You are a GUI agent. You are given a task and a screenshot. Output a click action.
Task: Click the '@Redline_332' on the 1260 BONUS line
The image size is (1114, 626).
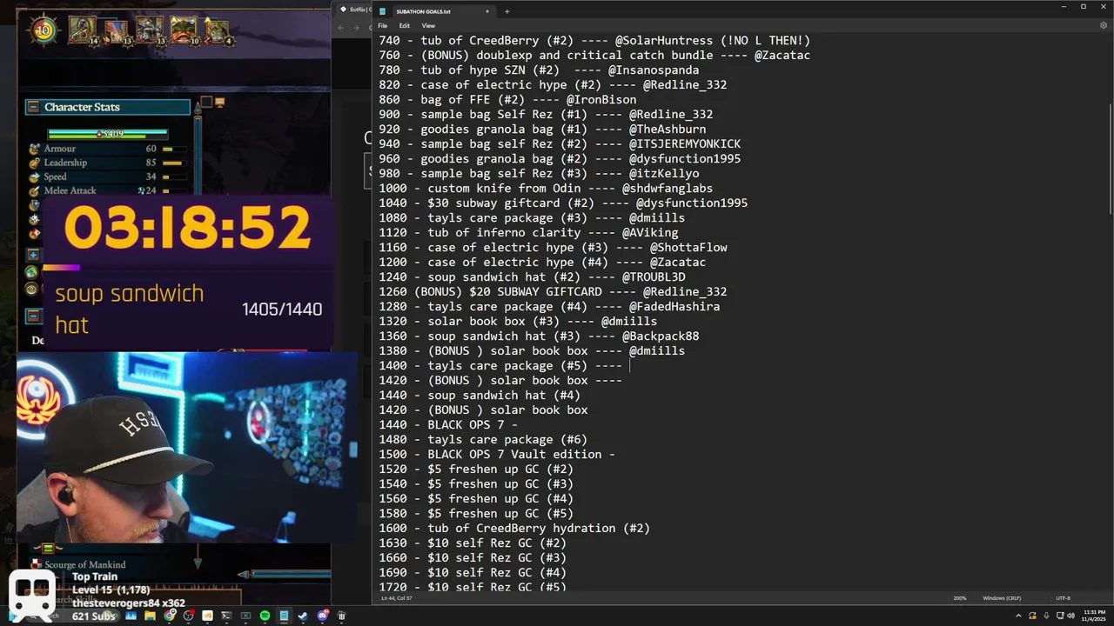685,292
